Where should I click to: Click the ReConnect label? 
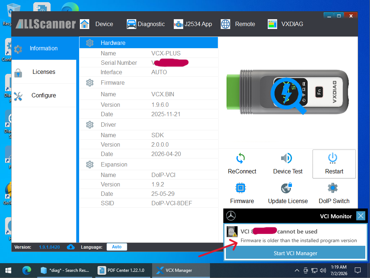[242, 171]
